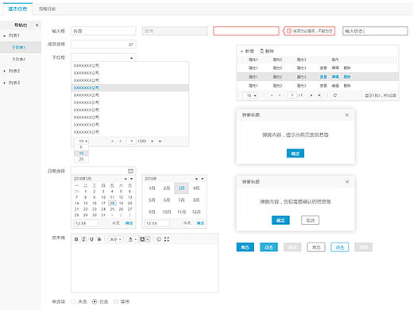
Task: Toggle bold (B) in the rich text toolbar
Action: (76, 239)
